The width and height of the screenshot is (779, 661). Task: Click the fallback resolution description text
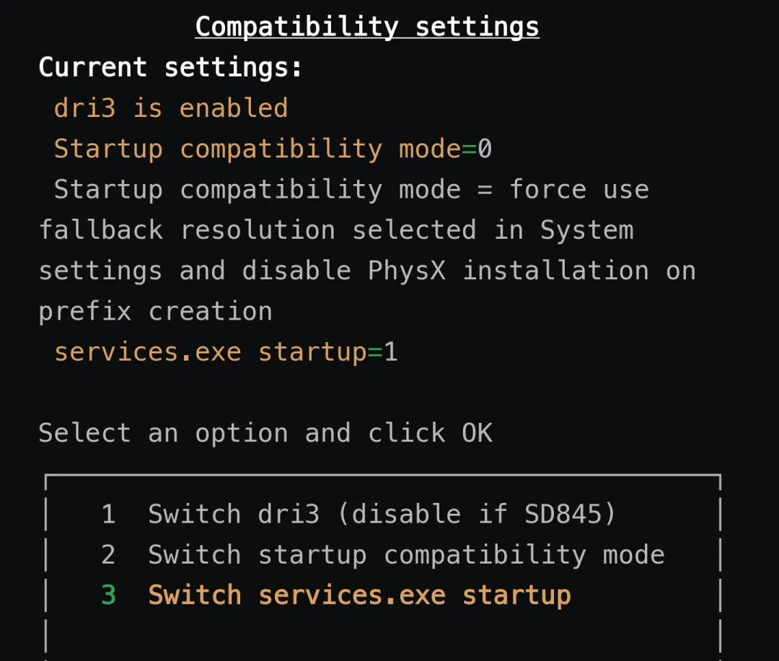tap(336, 230)
